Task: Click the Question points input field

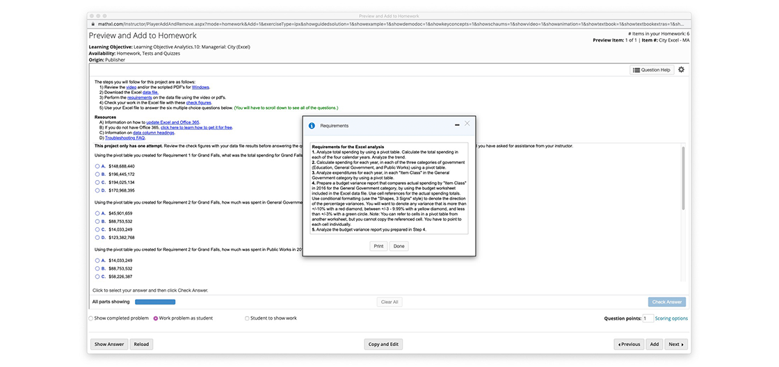Action: tap(648, 318)
